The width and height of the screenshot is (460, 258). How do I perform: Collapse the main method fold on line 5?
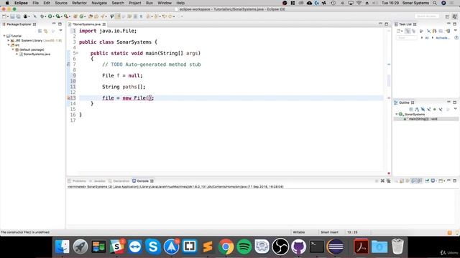pyautogui.click(x=77, y=53)
